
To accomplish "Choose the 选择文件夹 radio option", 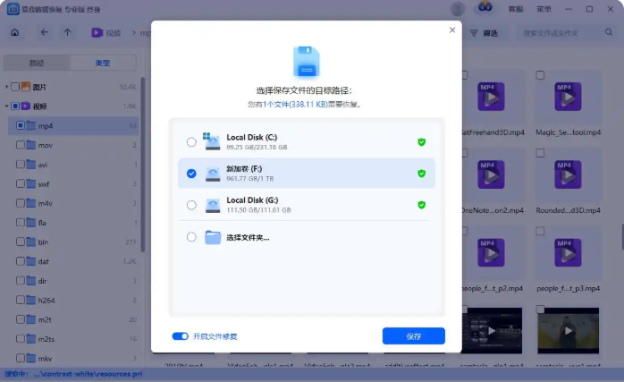I will click(191, 237).
